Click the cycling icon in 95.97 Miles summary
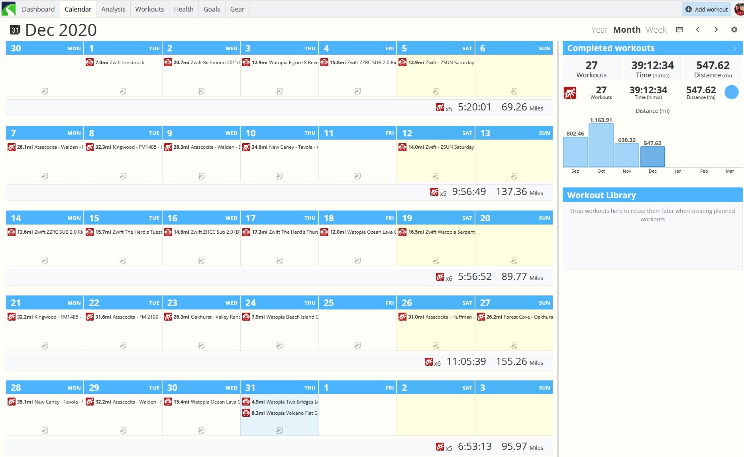Image resolution: width=744 pixels, height=457 pixels. pos(440,447)
